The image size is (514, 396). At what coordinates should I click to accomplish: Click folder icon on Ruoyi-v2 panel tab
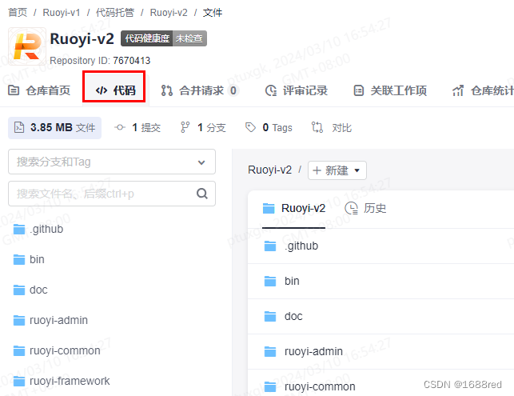tap(269, 208)
